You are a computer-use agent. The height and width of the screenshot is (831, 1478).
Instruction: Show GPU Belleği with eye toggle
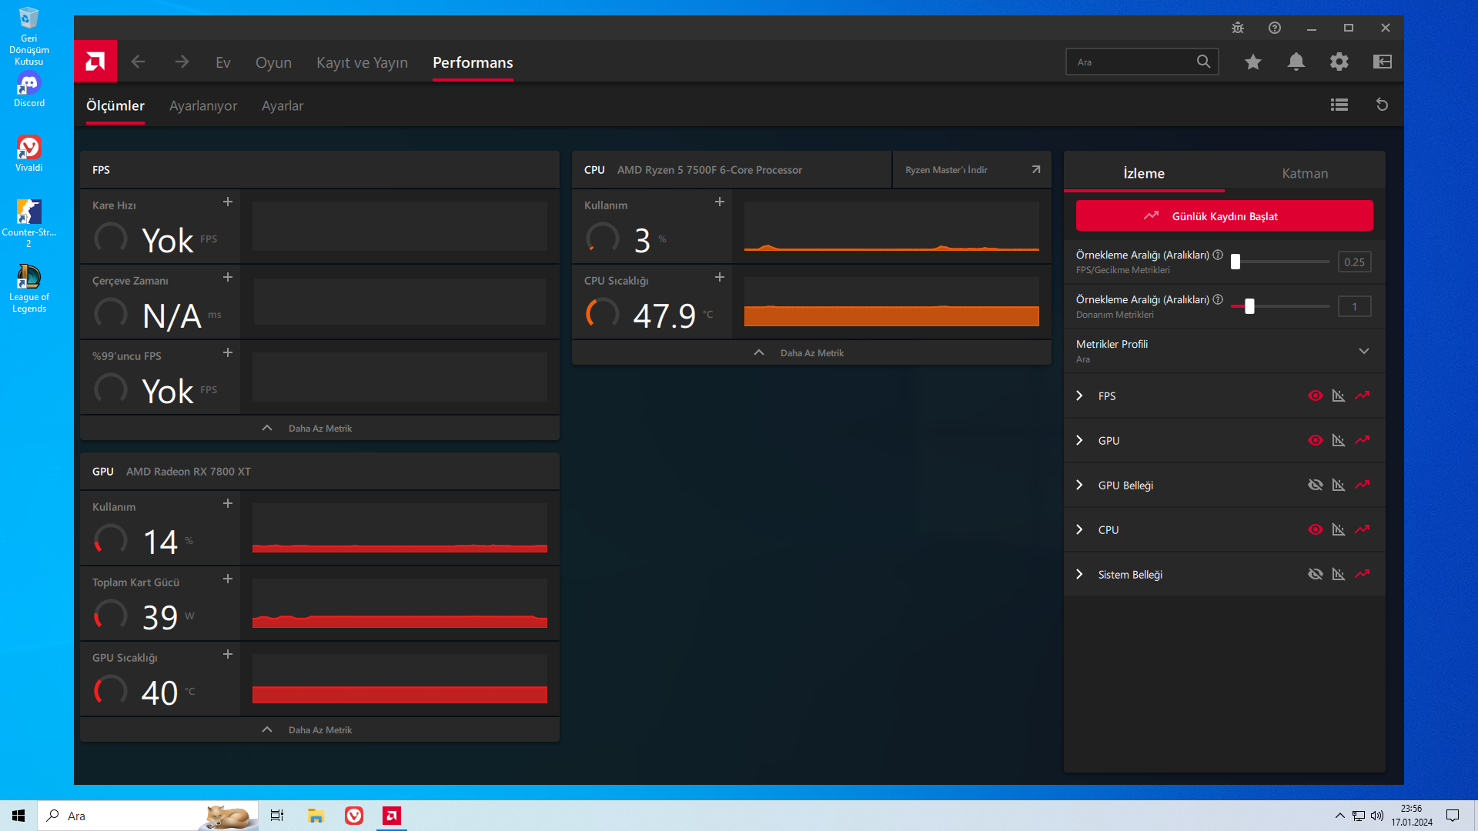coord(1316,485)
